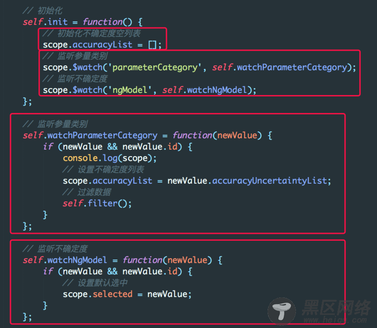Select the comment '// 设置默认选中'

tap(95, 283)
